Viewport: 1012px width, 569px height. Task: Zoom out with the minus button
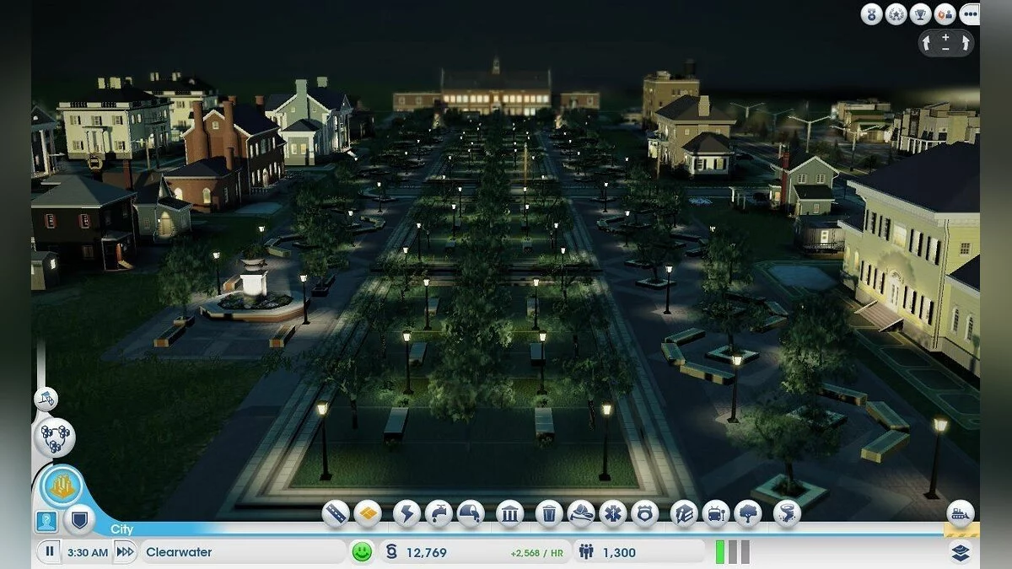click(x=945, y=48)
